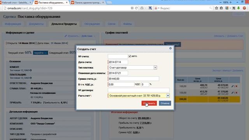Toggle the авто invoice number checkbox
The image size is (249, 140).
130,56
